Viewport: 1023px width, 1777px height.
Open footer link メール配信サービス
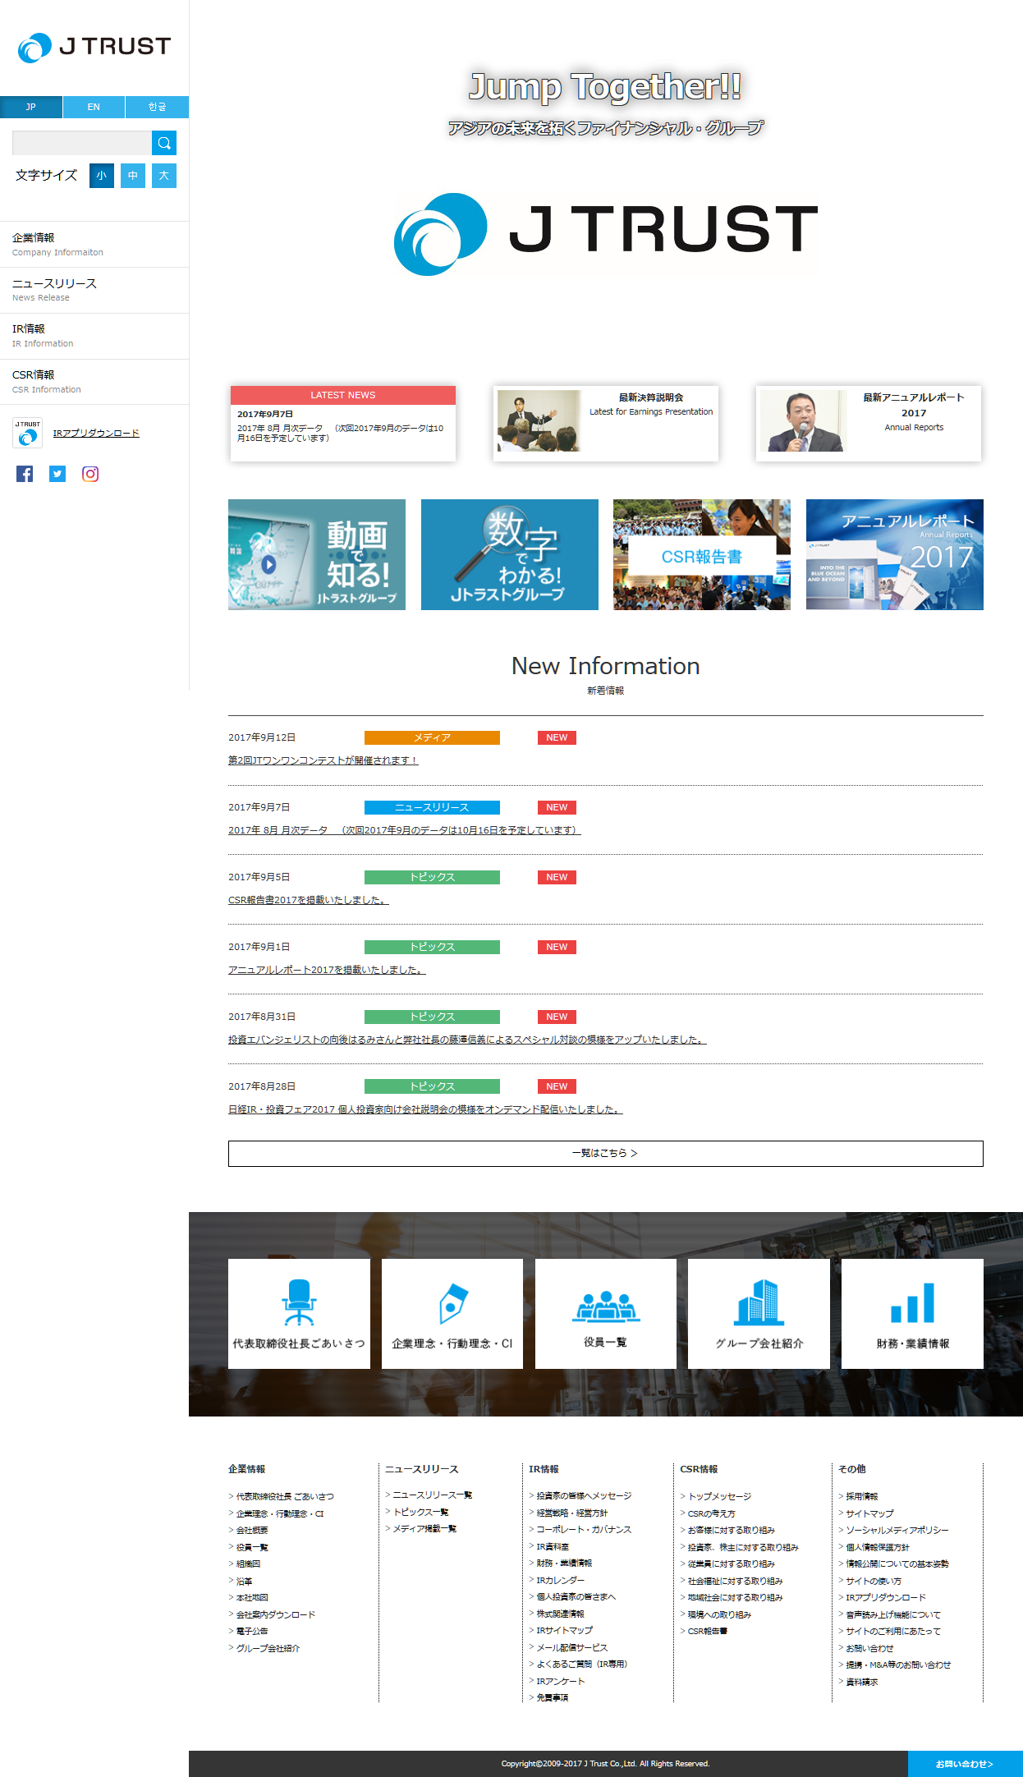coord(572,1647)
